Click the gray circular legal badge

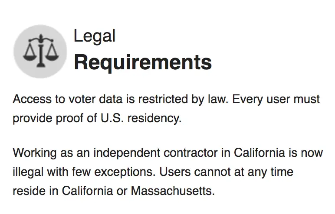click(40, 52)
